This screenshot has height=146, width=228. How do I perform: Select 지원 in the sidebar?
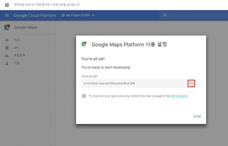pyautogui.click(x=16, y=63)
